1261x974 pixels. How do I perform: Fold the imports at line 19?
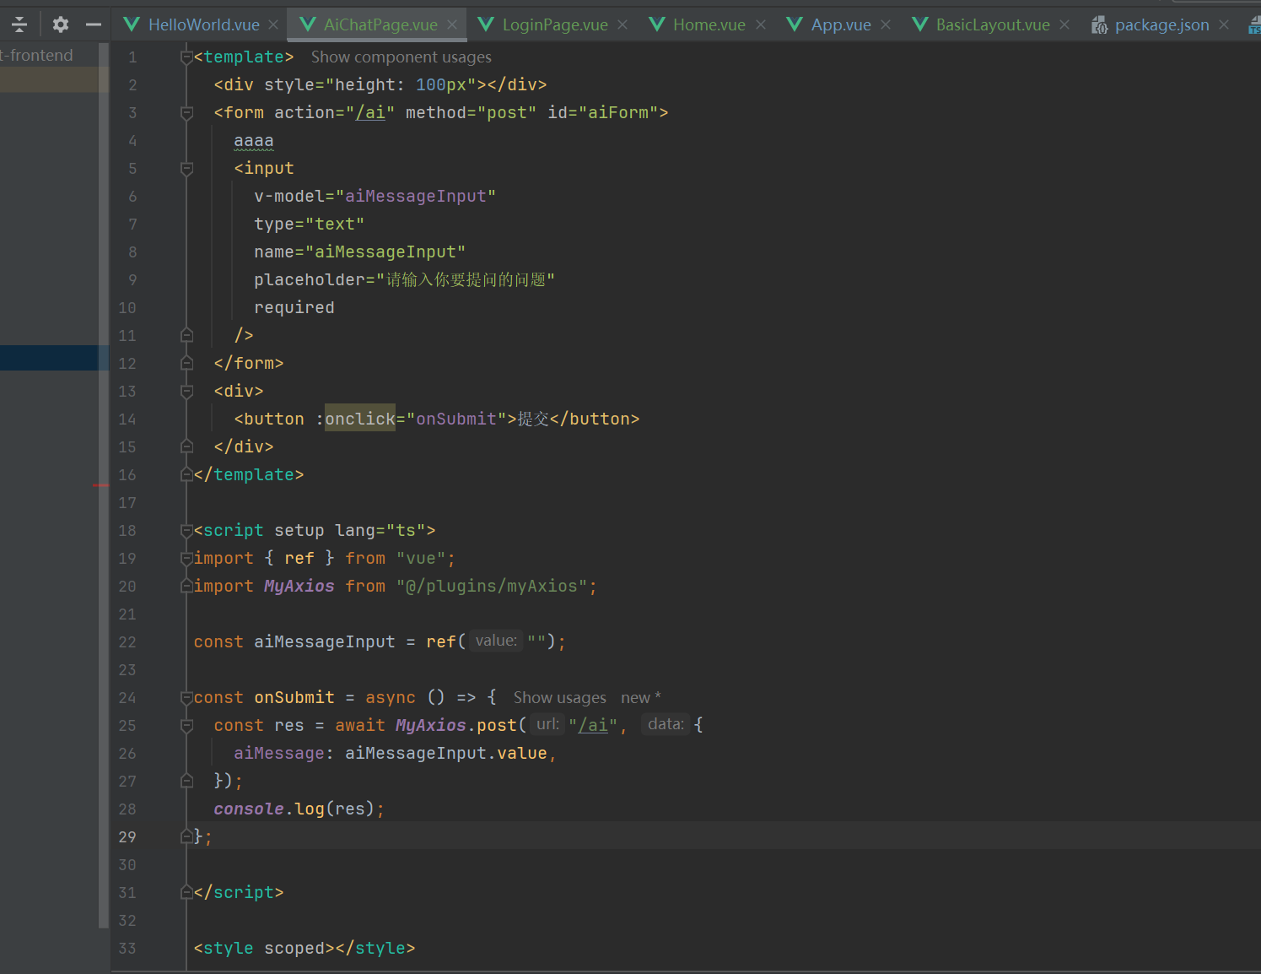[x=186, y=559]
